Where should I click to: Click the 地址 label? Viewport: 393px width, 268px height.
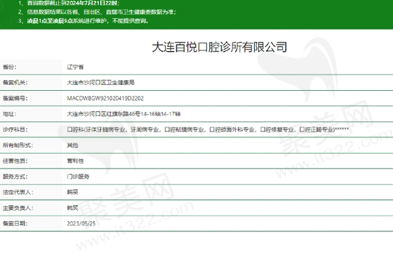pyautogui.click(x=9, y=114)
